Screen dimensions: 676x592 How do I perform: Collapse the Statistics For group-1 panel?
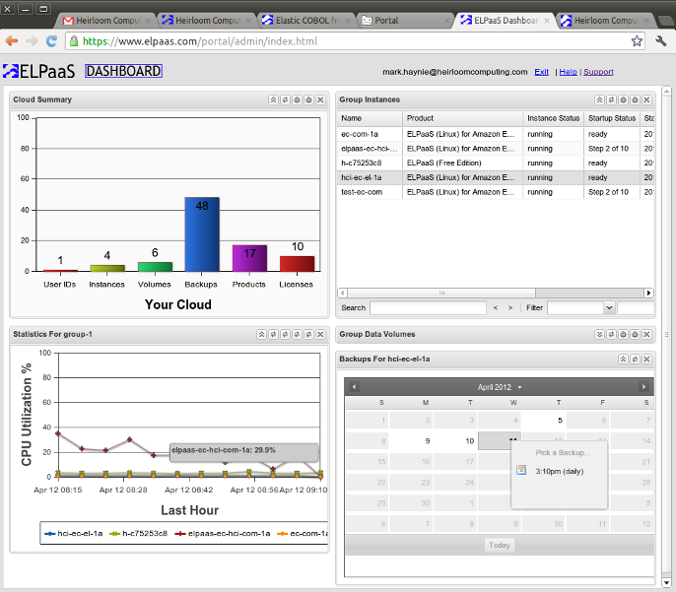tap(262, 334)
